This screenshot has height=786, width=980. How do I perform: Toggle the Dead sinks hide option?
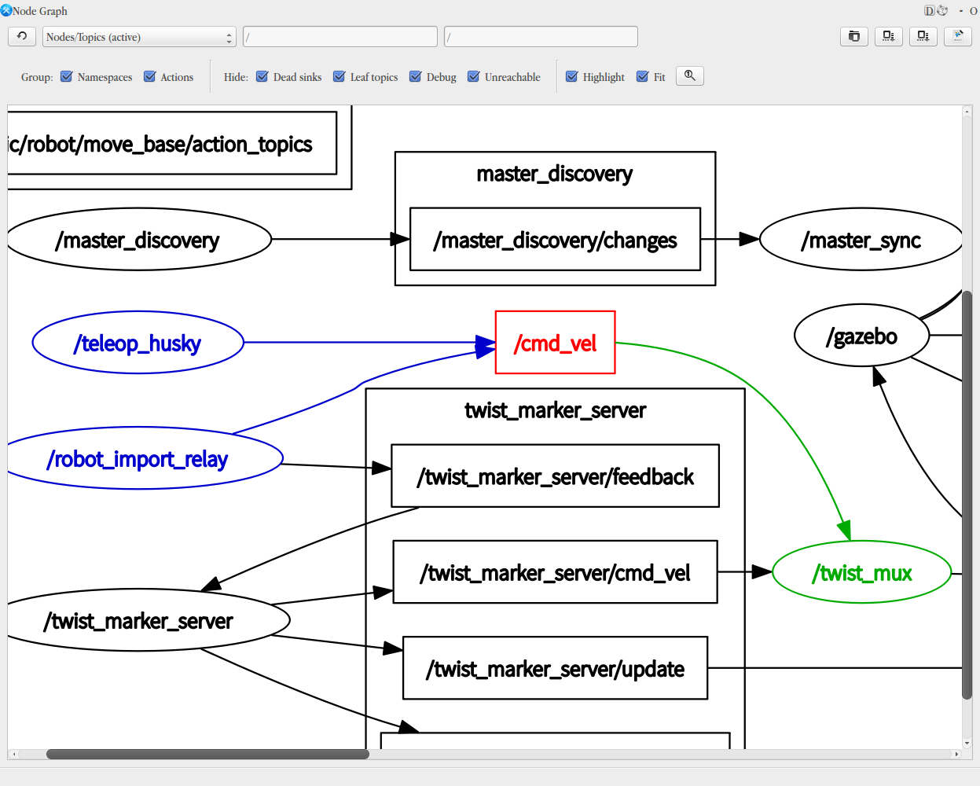[x=262, y=77]
